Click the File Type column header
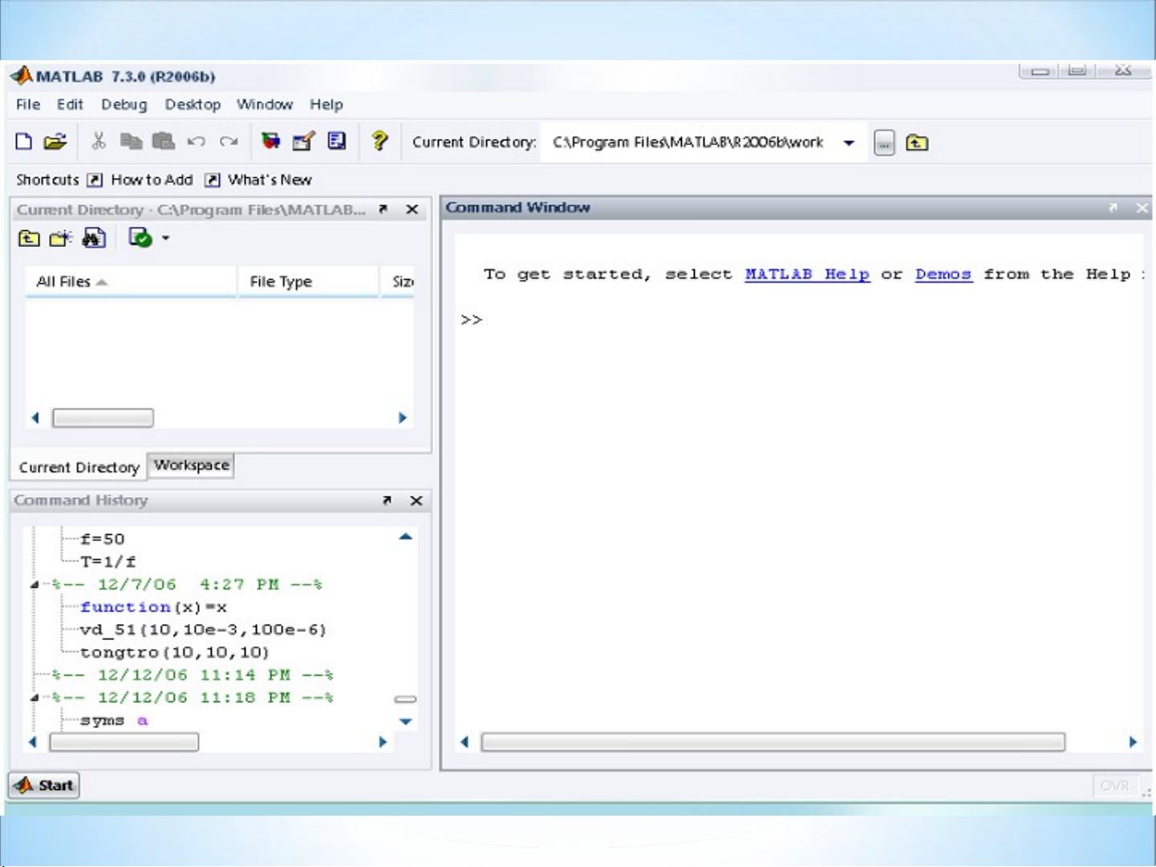Image resolution: width=1156 pixels, height=867 pixels. tap(309, 282)
